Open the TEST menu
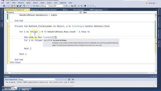 pyautogui.click(x=55, y=3)
